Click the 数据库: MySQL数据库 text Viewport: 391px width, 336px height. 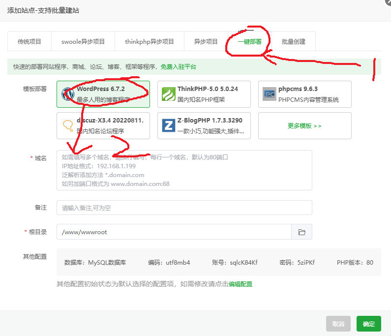point(95,262)
